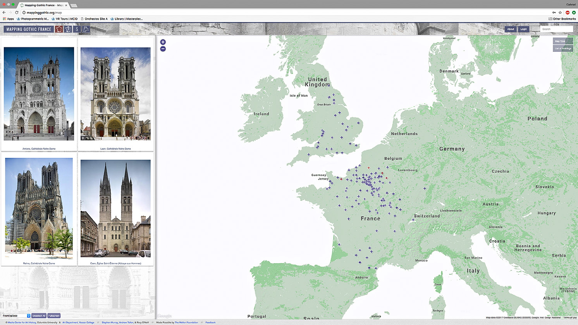Click the Gabriel profile name
The width and height of the screenshot is (578, 325).
pyautogui.click(x=571, y=5)
